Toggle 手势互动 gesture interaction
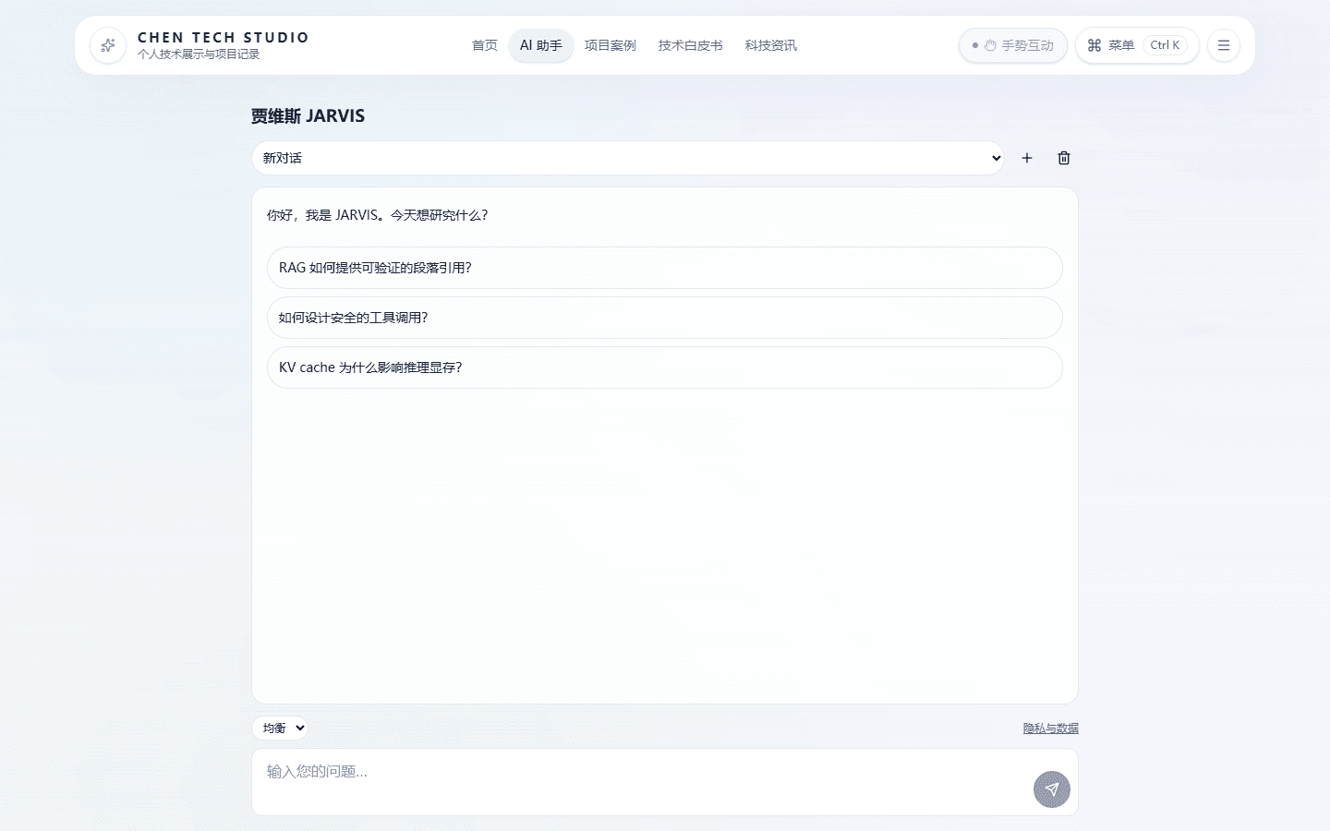This screenshot has width=1330, height=831. coord(1013,45)
